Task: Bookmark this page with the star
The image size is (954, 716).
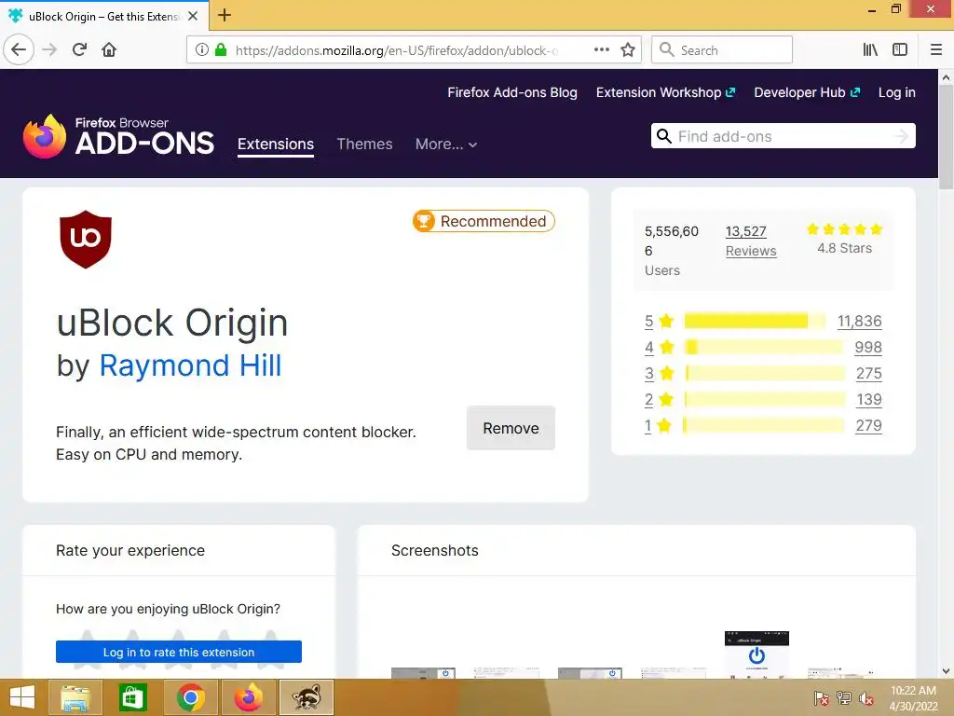Action: tap(628, 50)
